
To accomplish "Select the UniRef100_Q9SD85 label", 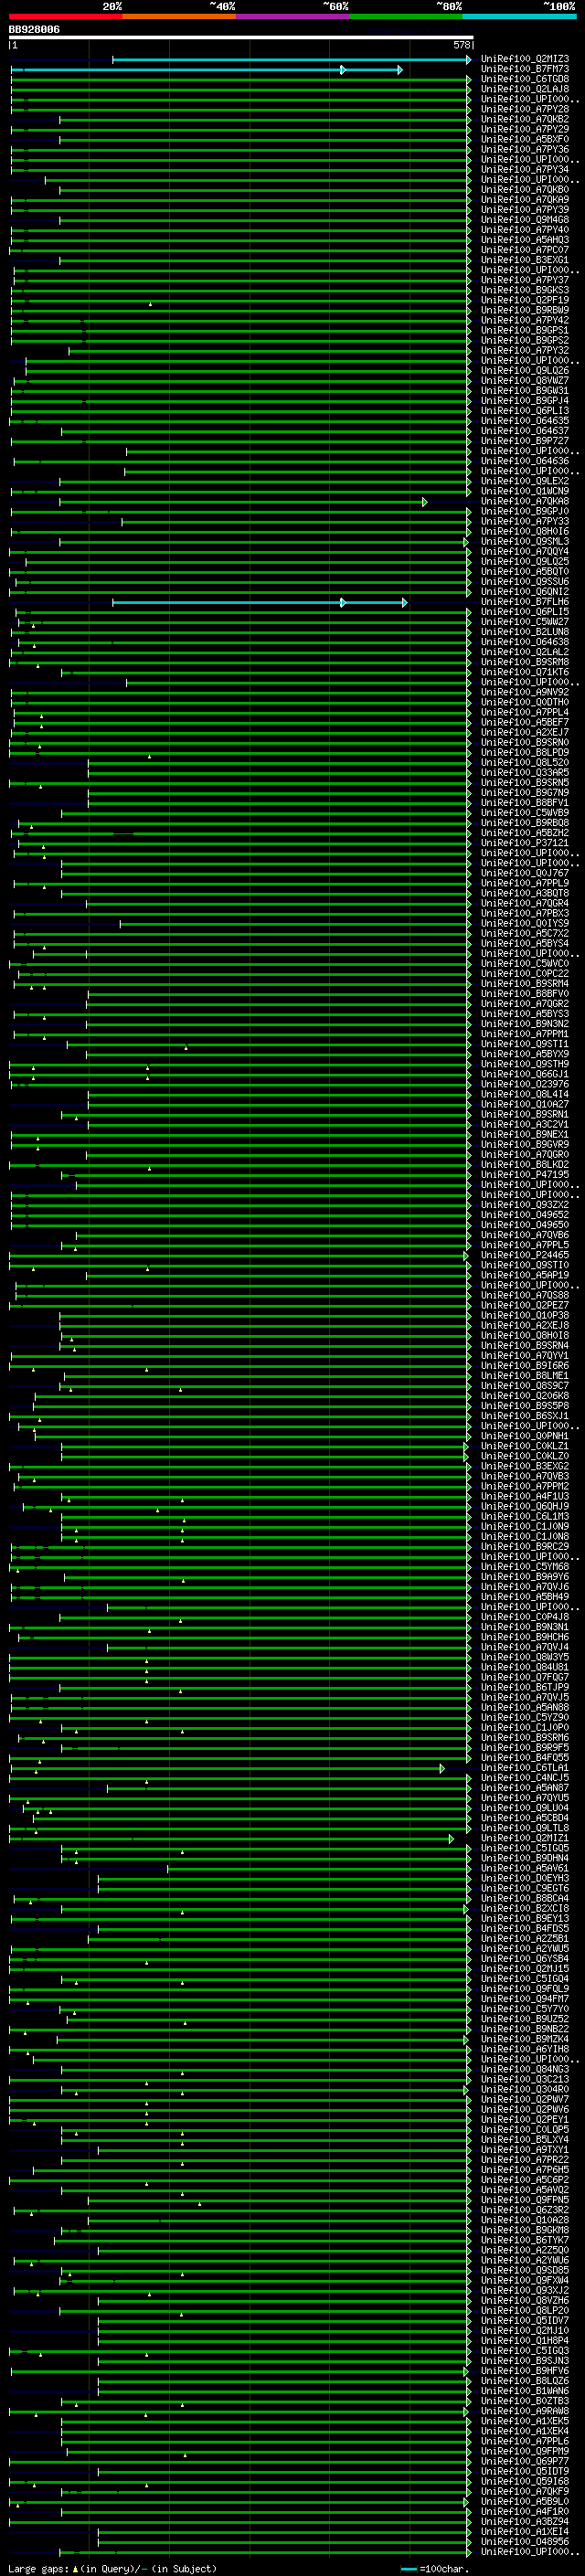I will click(x=525, y=2271).
